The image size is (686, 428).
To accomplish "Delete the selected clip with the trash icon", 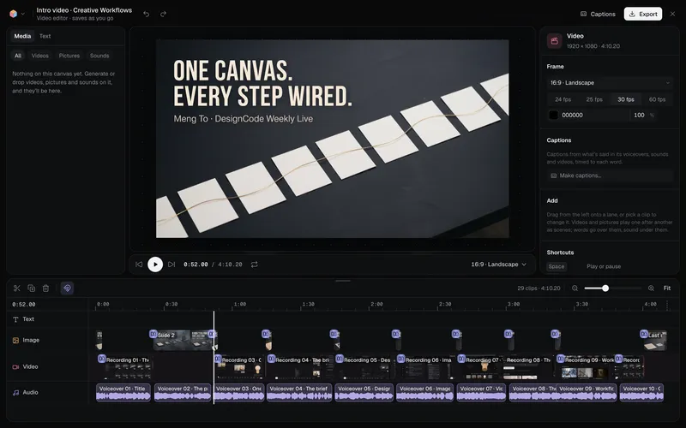I will [46, 288].
